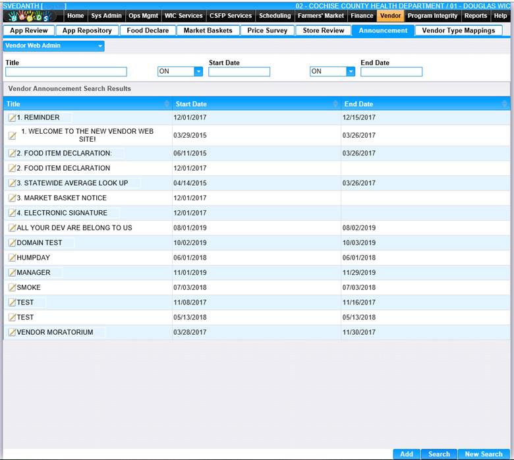Open the Reports menu
Screen dimensions: 514x460
pos(476,16)
